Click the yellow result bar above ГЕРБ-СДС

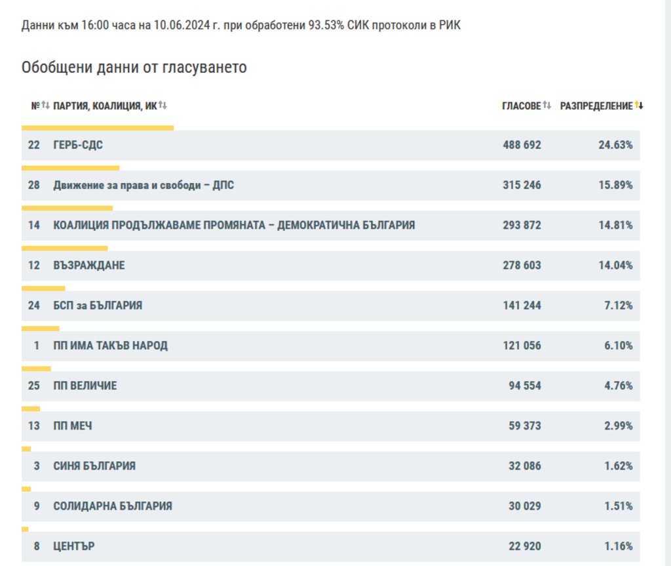98,128
